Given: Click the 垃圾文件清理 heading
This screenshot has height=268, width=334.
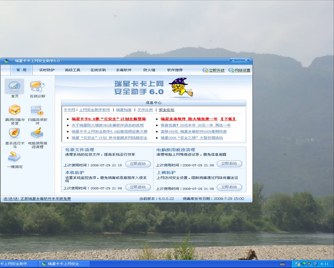Looking at the screenshot, I should (x=79, y=150).
